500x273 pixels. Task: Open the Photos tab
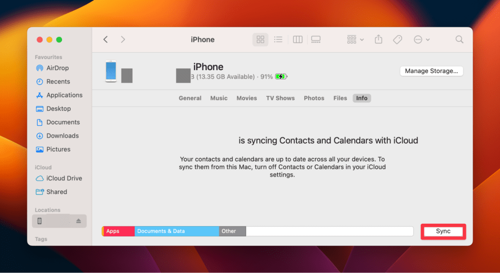click(314, 98)
